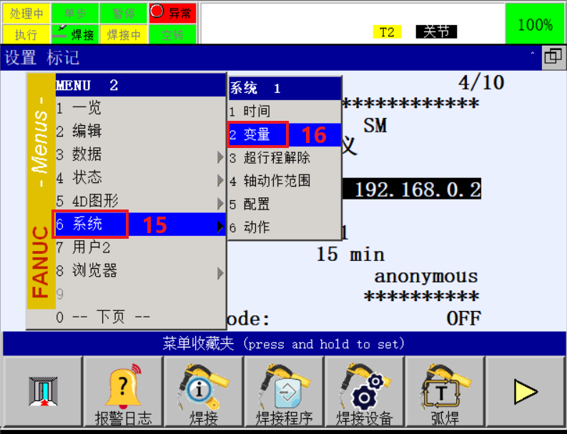Click the T2 mode indicator

tap(387, 32)
